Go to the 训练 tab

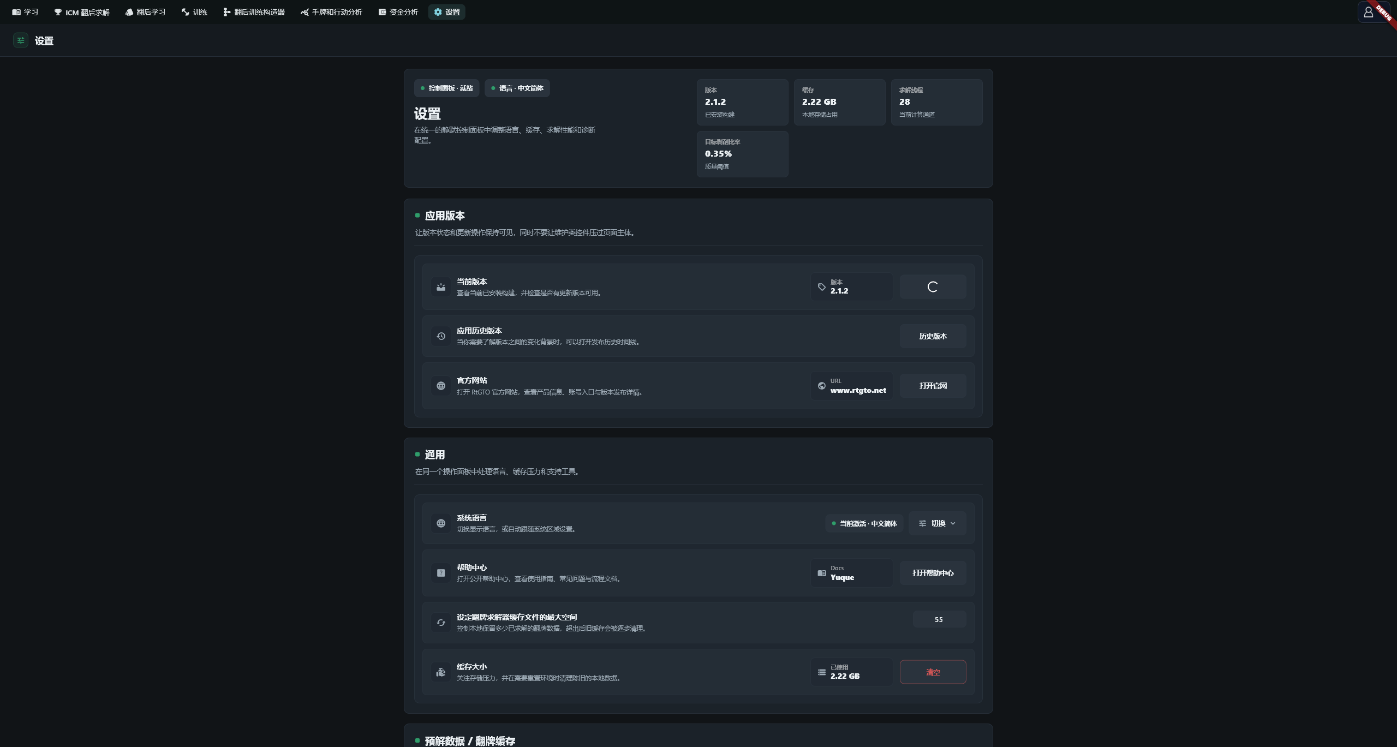coord(194,12)
